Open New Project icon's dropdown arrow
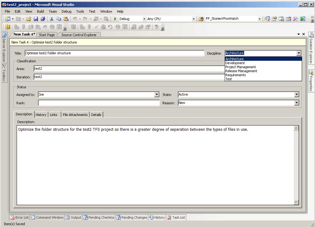This screenshot has width=315, height=227. click(13, 19)
